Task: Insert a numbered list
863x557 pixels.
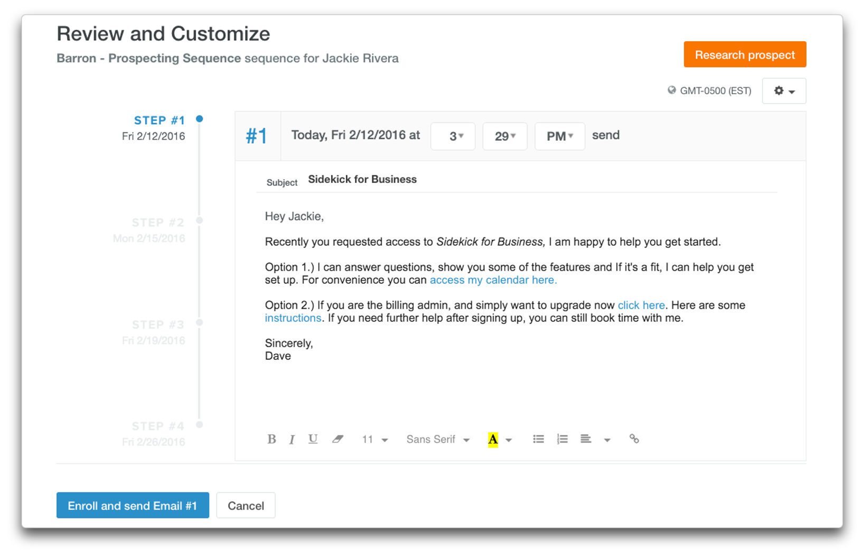Action: [x=562, y=439]
